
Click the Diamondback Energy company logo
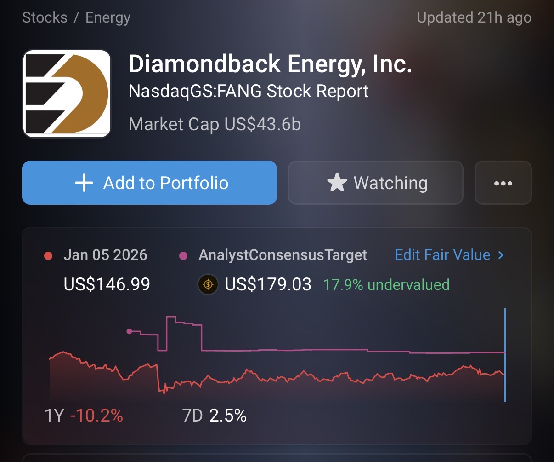(x=67, y=94)
